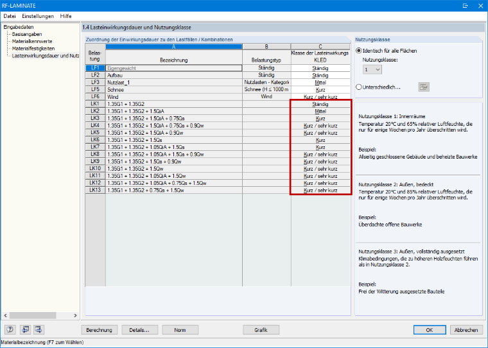Click the '1.35G1 + 1.35G2 + 1.5Qw' cell of LK10
The height and width of the screenshot is (348, 488).
tap(173, 168)
